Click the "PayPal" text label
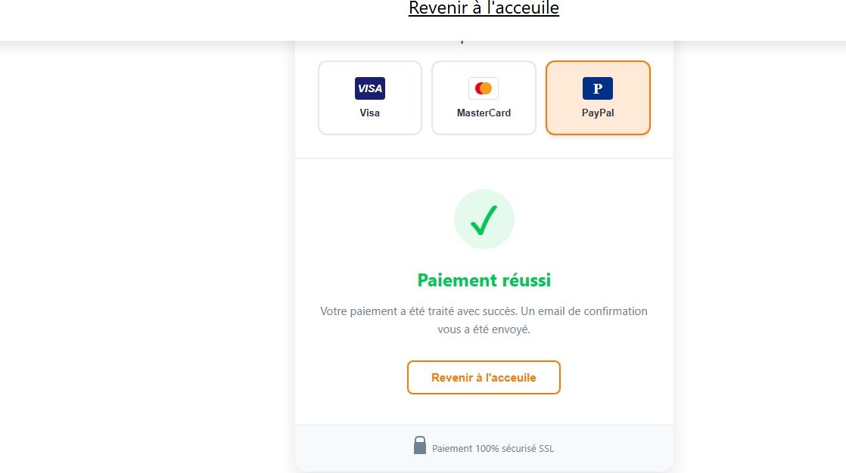 coord(598,113)
